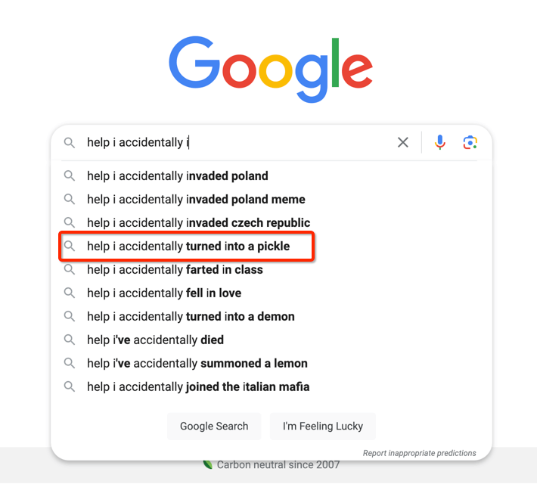537x484 pixels.
Task: Click the Google Search button
Action: click(x=214, y=426)
